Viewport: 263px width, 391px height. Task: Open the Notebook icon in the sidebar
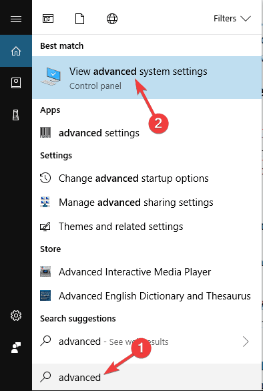click(x=16, y=83)
